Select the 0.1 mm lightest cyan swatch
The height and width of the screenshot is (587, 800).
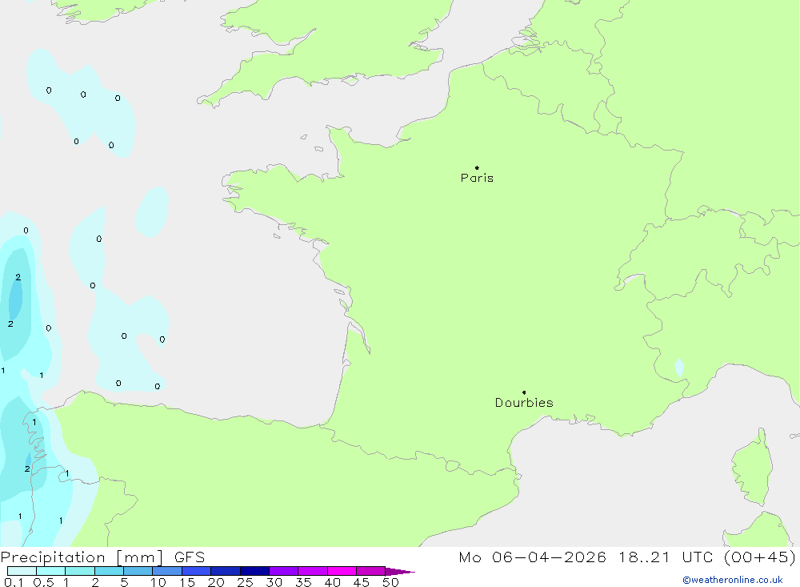(x=22, y=571)
